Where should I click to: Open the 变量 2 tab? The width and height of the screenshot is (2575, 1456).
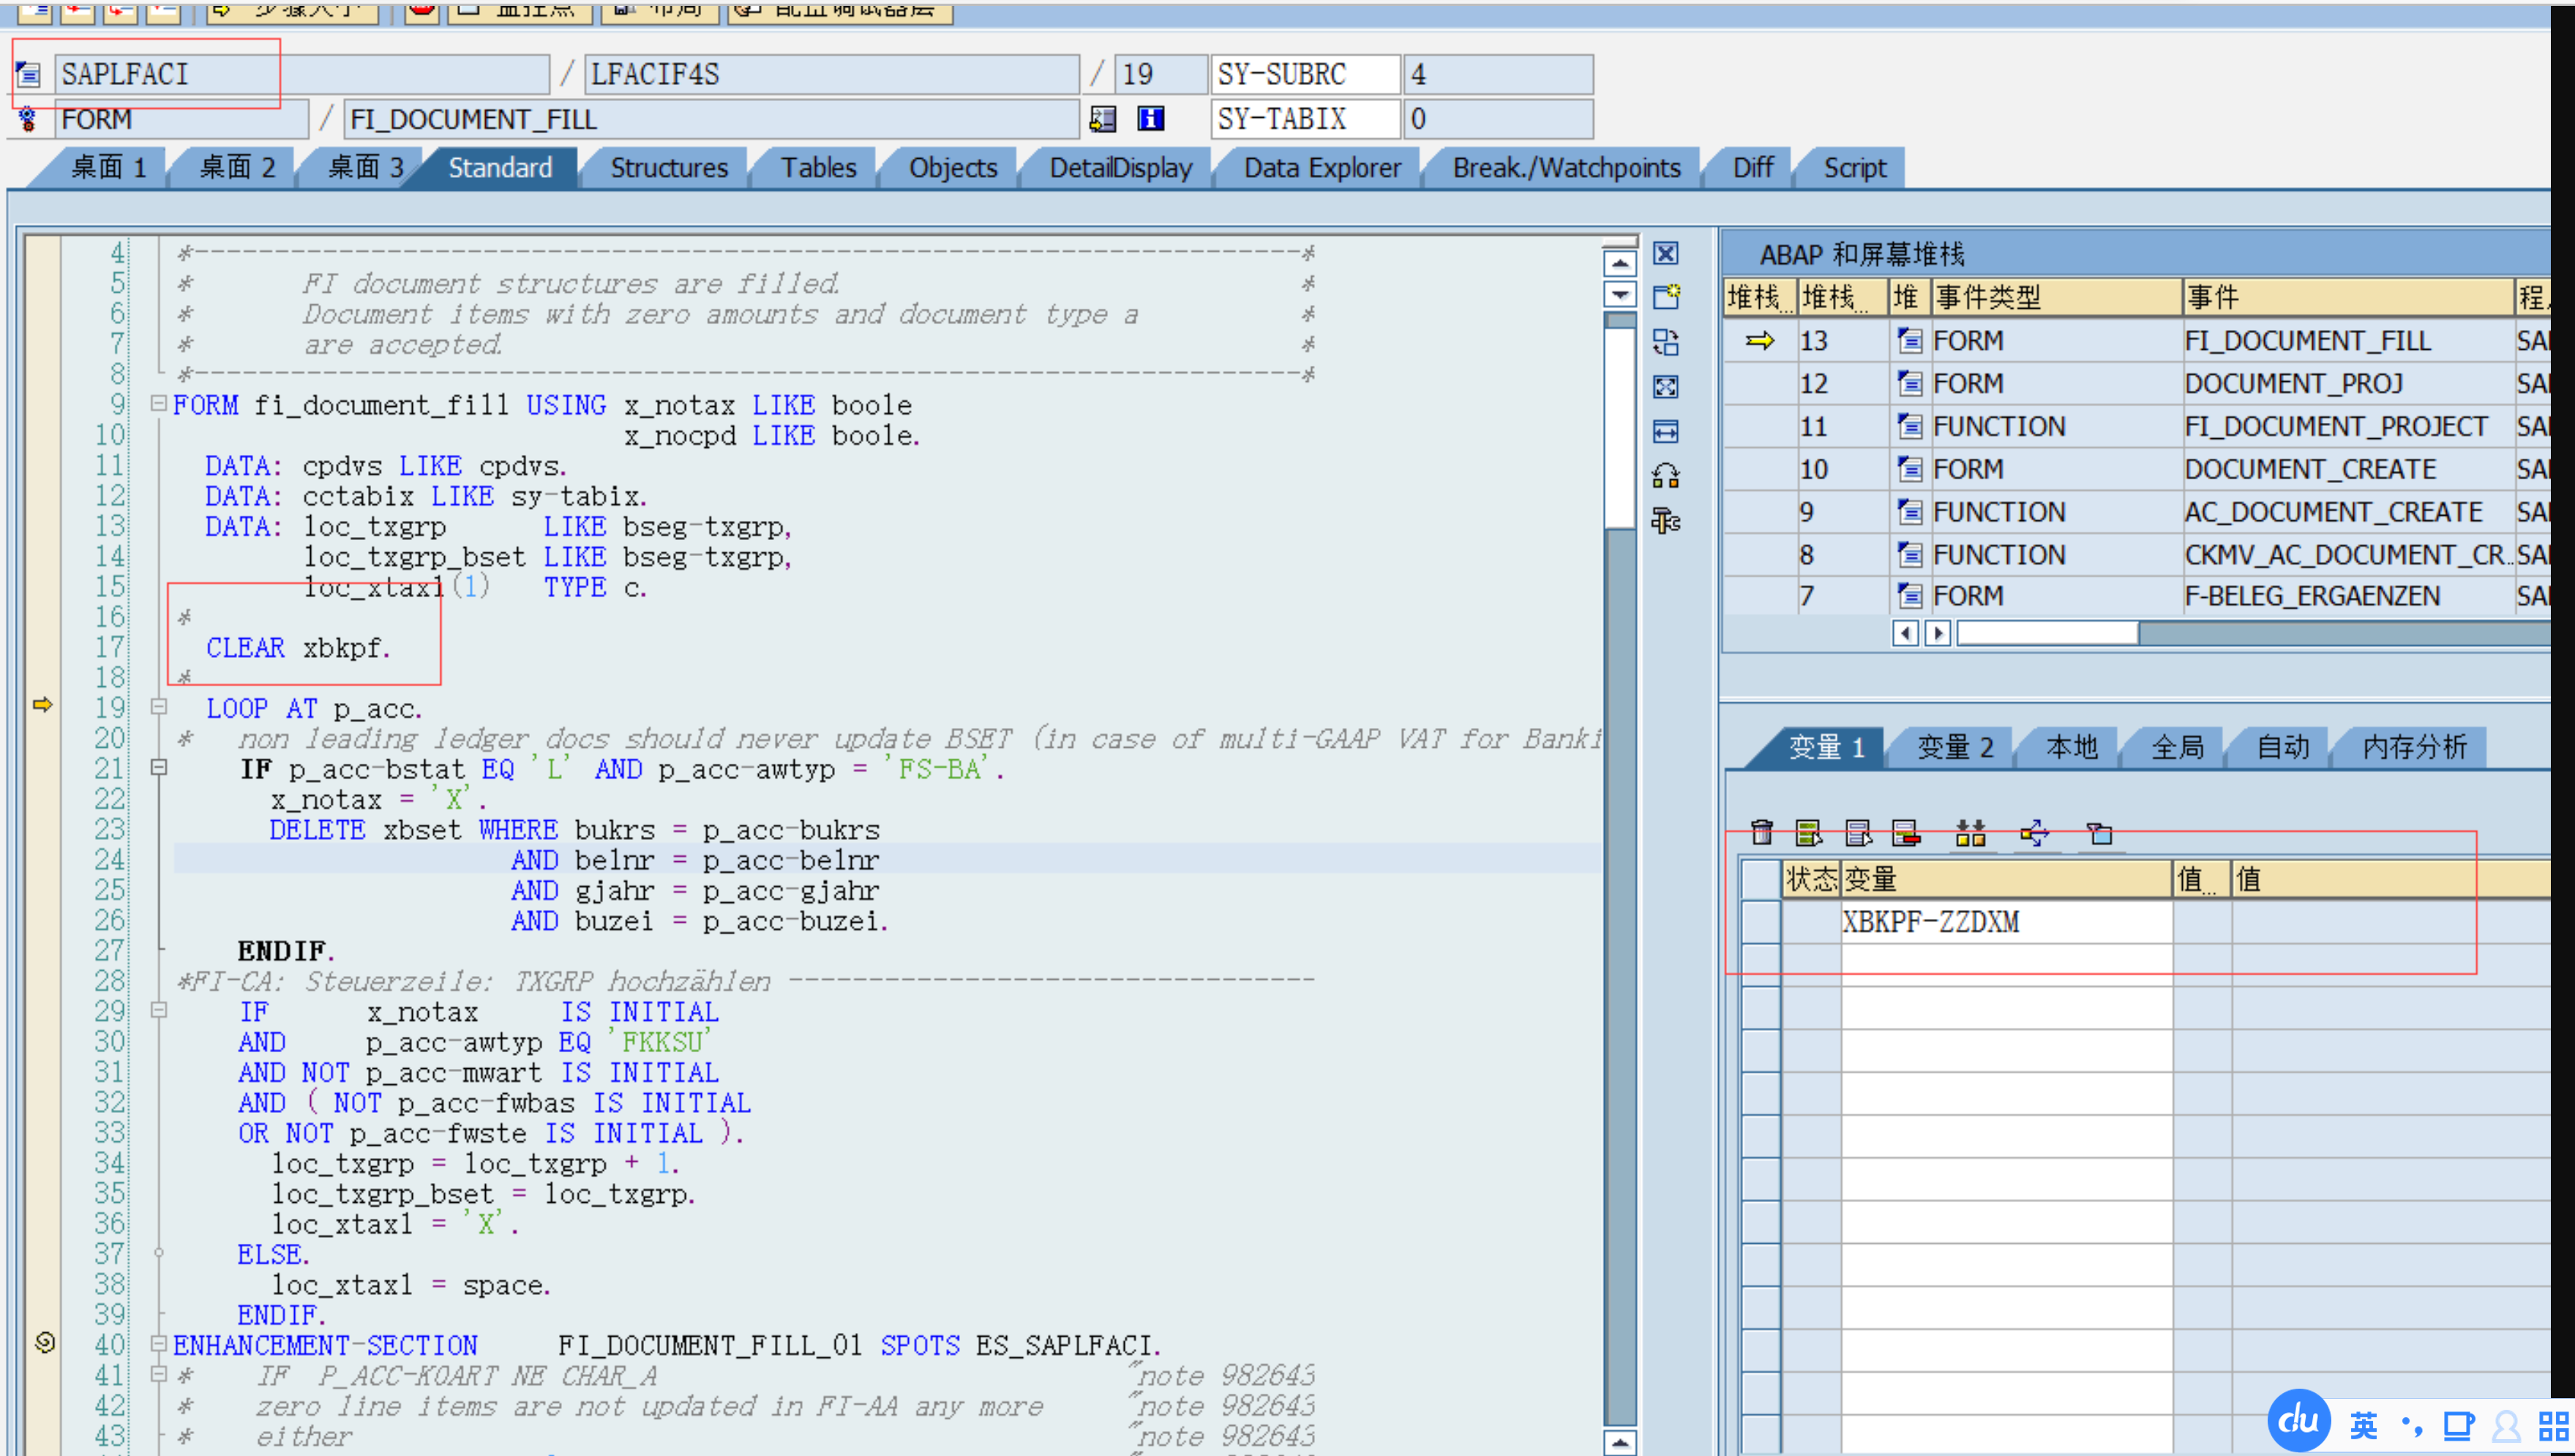point(1954,747)
